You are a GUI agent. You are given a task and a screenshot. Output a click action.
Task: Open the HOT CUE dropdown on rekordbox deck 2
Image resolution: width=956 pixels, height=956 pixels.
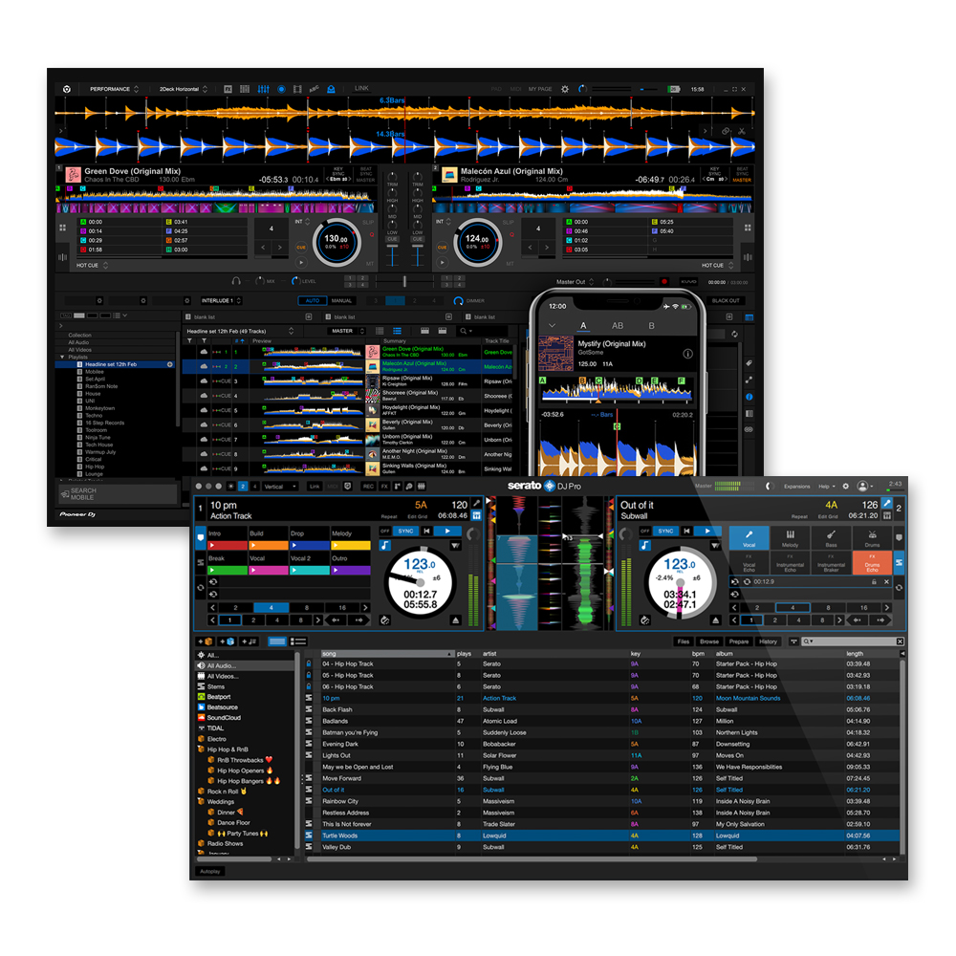(717, 265)
